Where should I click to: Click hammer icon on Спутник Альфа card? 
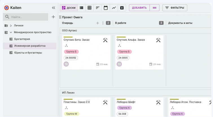click(158, 40)
